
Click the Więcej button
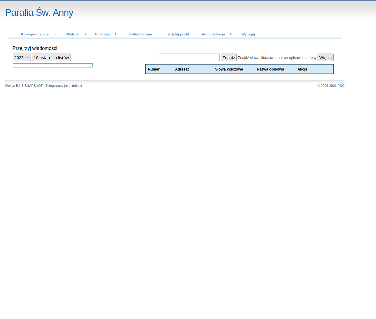click(x=325, y=58)
